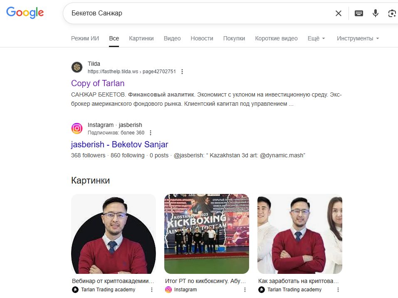Open more options for Tilda result
398x298 pixels.
click(182, 72)
